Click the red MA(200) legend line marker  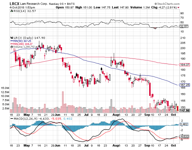(x=11, y=44)
